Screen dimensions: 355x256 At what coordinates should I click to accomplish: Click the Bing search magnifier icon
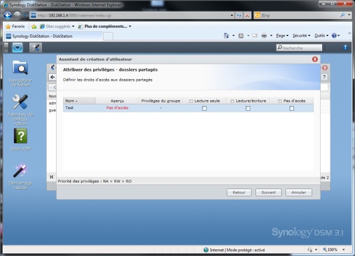point(343,15)
